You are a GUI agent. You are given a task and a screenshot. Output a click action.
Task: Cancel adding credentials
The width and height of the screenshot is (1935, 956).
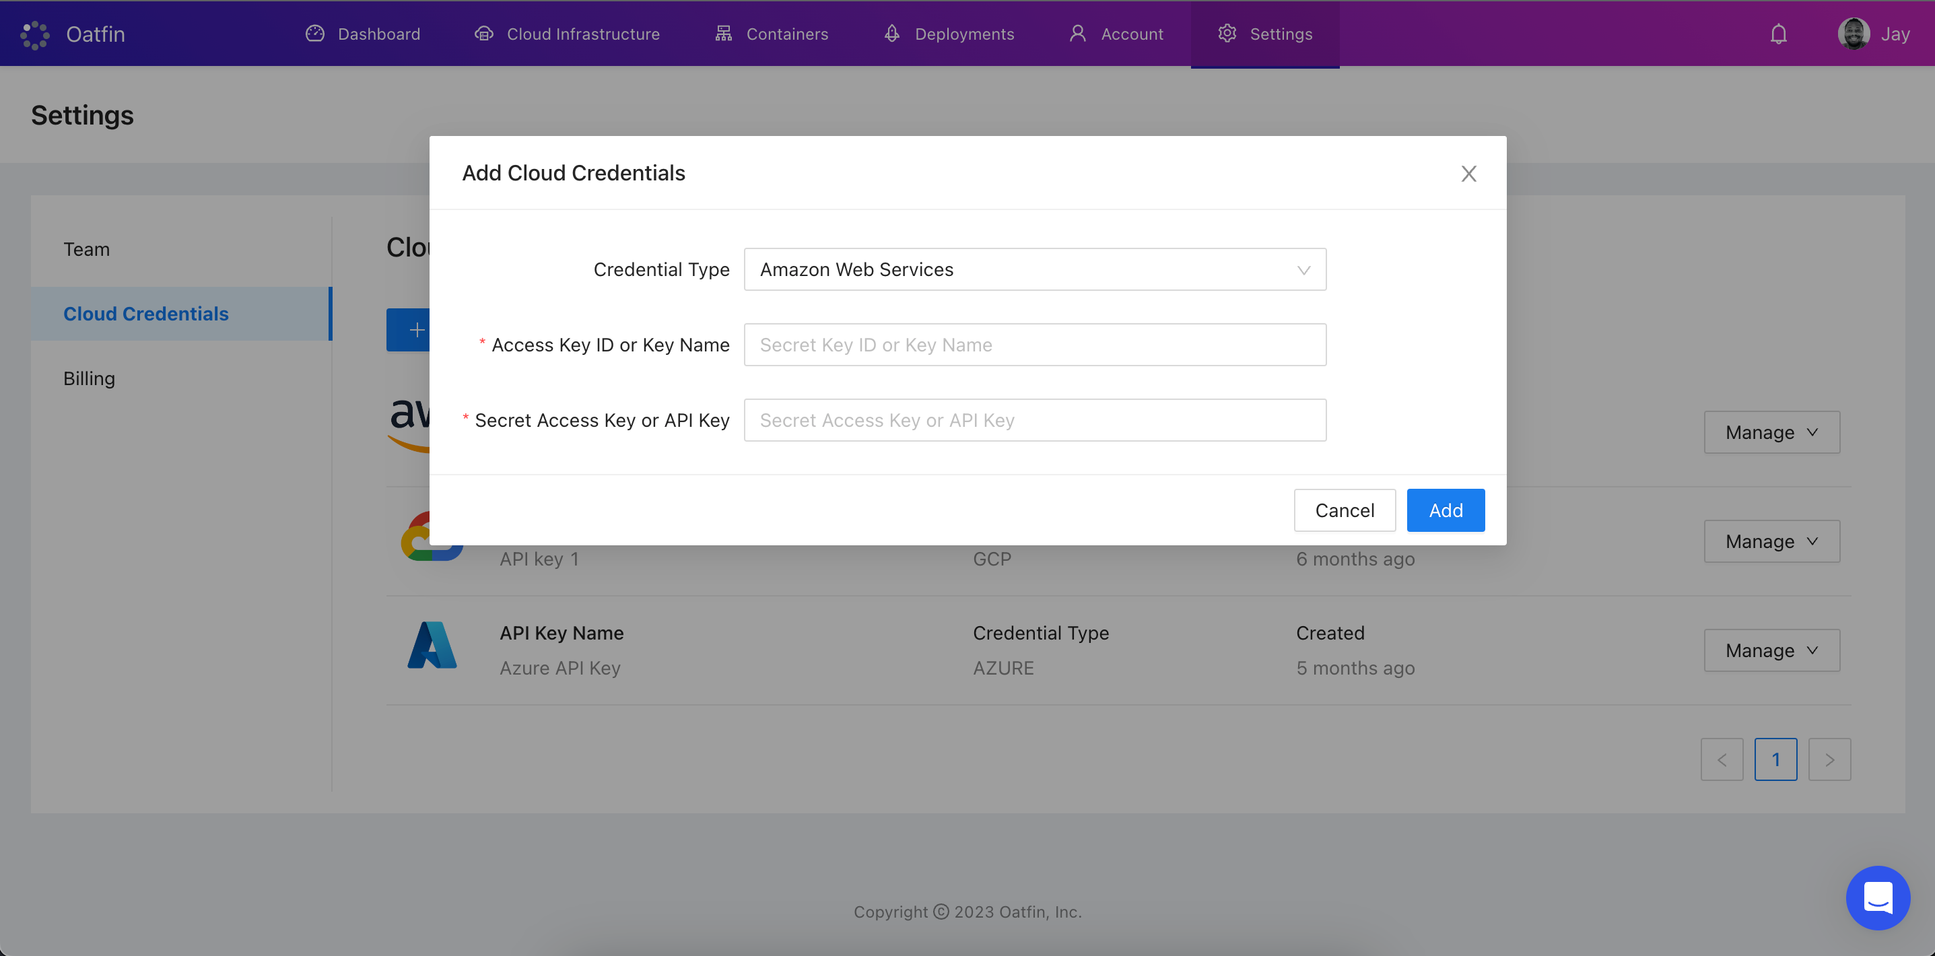click(1345, 510)
